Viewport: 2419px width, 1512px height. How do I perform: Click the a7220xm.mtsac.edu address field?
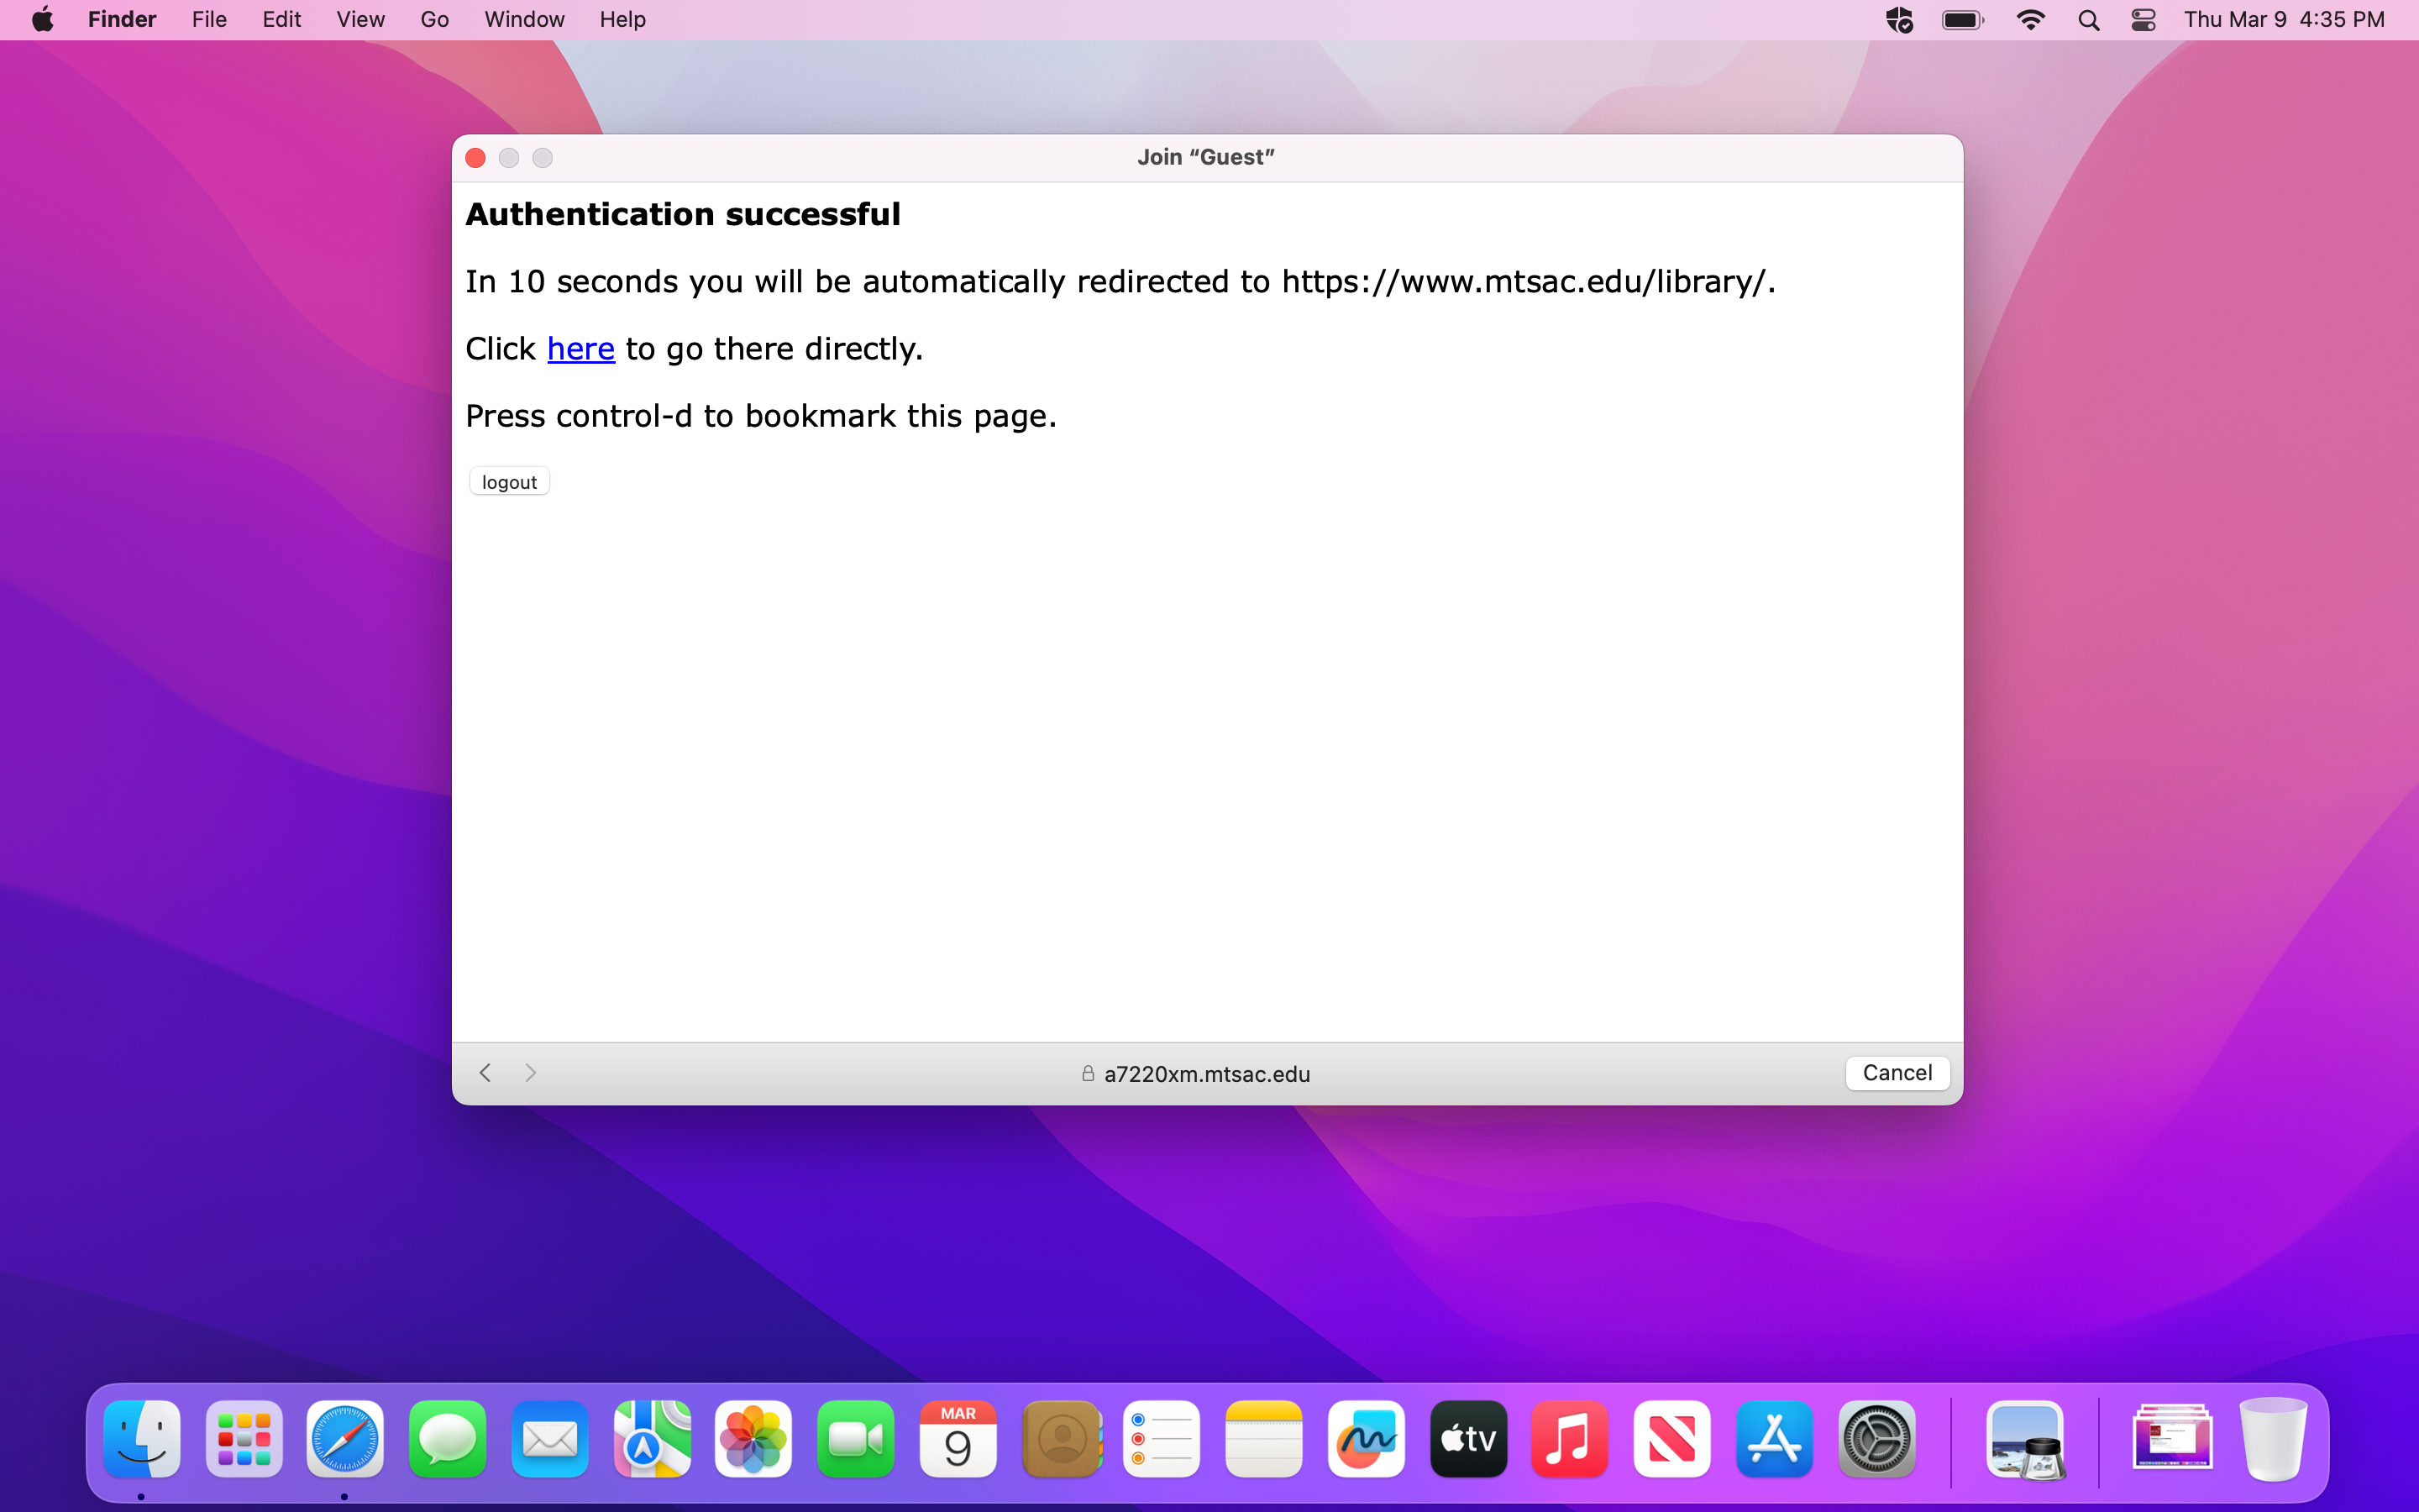[1205, 1074]
